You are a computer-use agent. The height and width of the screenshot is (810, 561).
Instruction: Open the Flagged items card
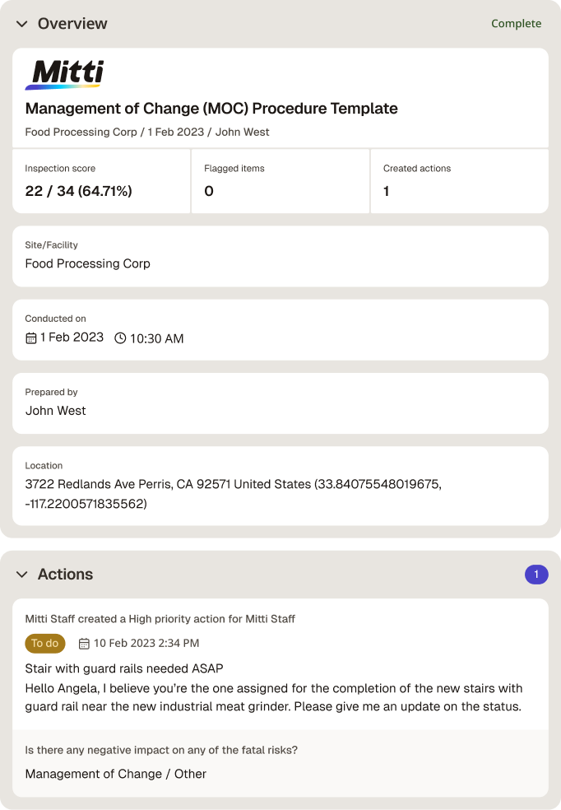coord(280,181)
